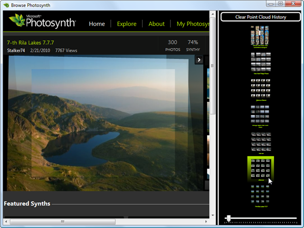Select the green highlighted history thumbnail
304x228 pixels.
click(x=260, y=168)
